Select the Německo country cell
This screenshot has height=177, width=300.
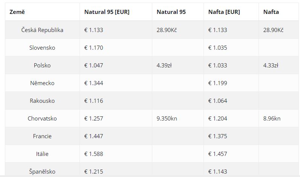pos(42,83)
